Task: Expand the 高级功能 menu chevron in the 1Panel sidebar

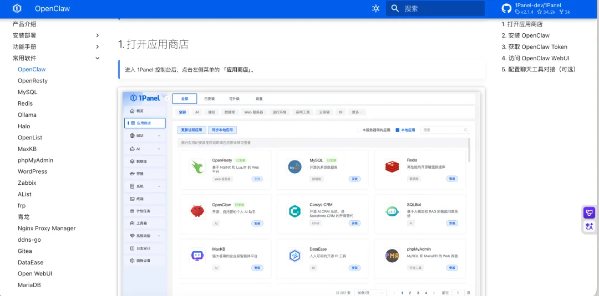Action: pyautogui.click(x=159, y=236)
